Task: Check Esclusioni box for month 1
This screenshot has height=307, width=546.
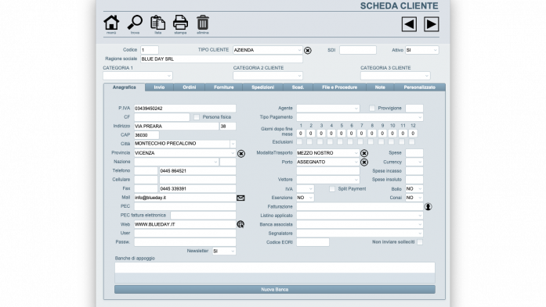Action: tap(299, 141)
